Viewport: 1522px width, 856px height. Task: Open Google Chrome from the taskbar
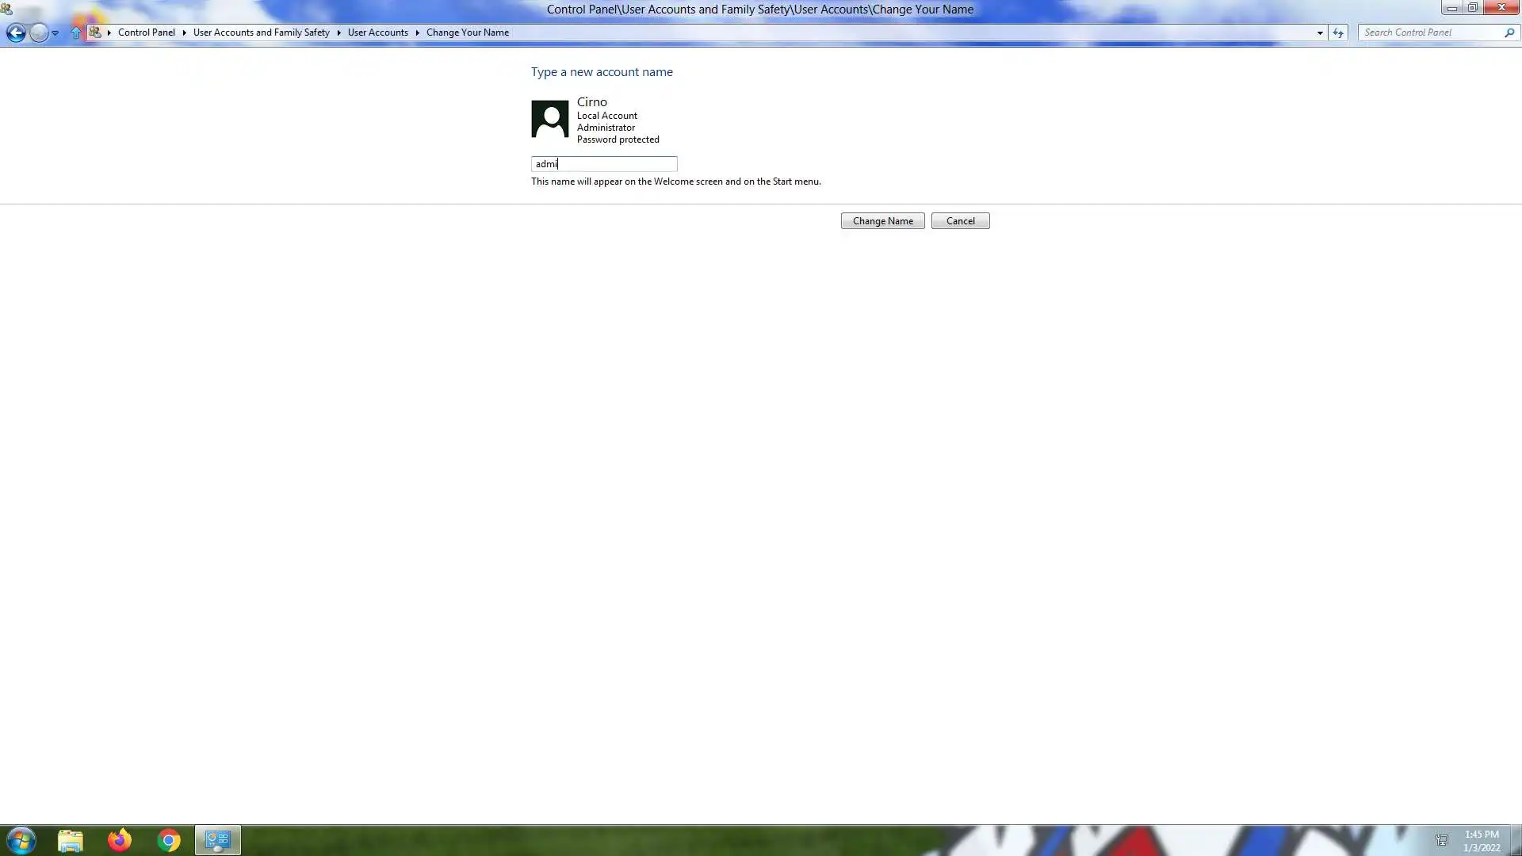click(x=169, y=840)
